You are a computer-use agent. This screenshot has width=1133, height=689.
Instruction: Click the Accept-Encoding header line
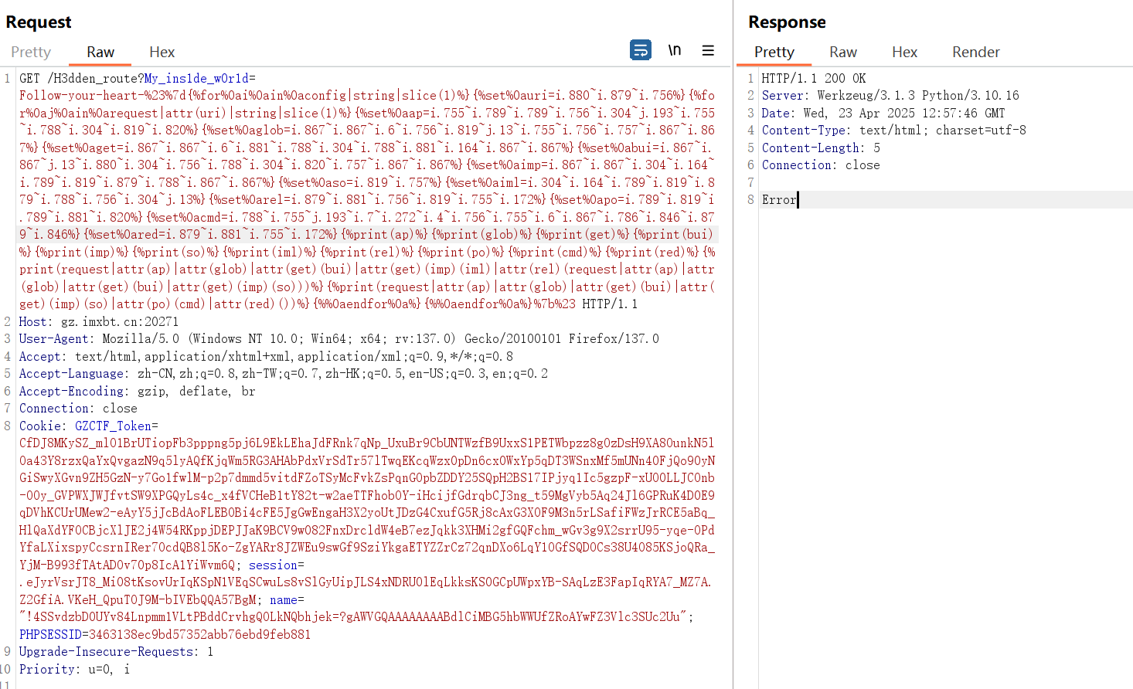[138, 391]
